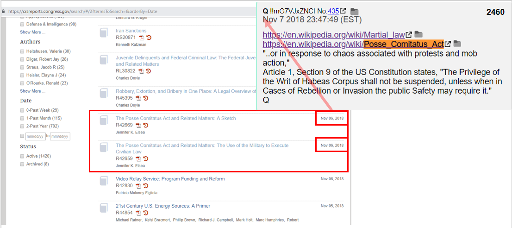Focus the end date mm/dd/yy field
This screenshot has height=228, width=512.
tap(60, 136)
